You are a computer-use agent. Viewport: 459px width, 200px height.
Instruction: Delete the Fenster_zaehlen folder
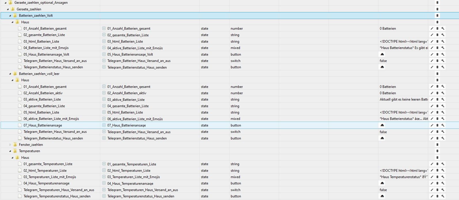coord(437,145)
